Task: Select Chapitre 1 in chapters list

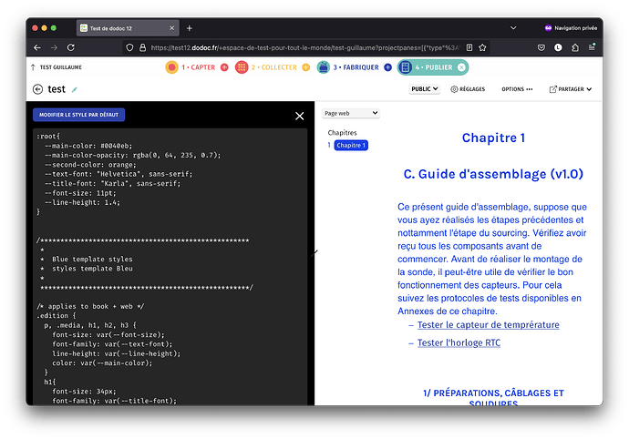Action: pos(351,145)
